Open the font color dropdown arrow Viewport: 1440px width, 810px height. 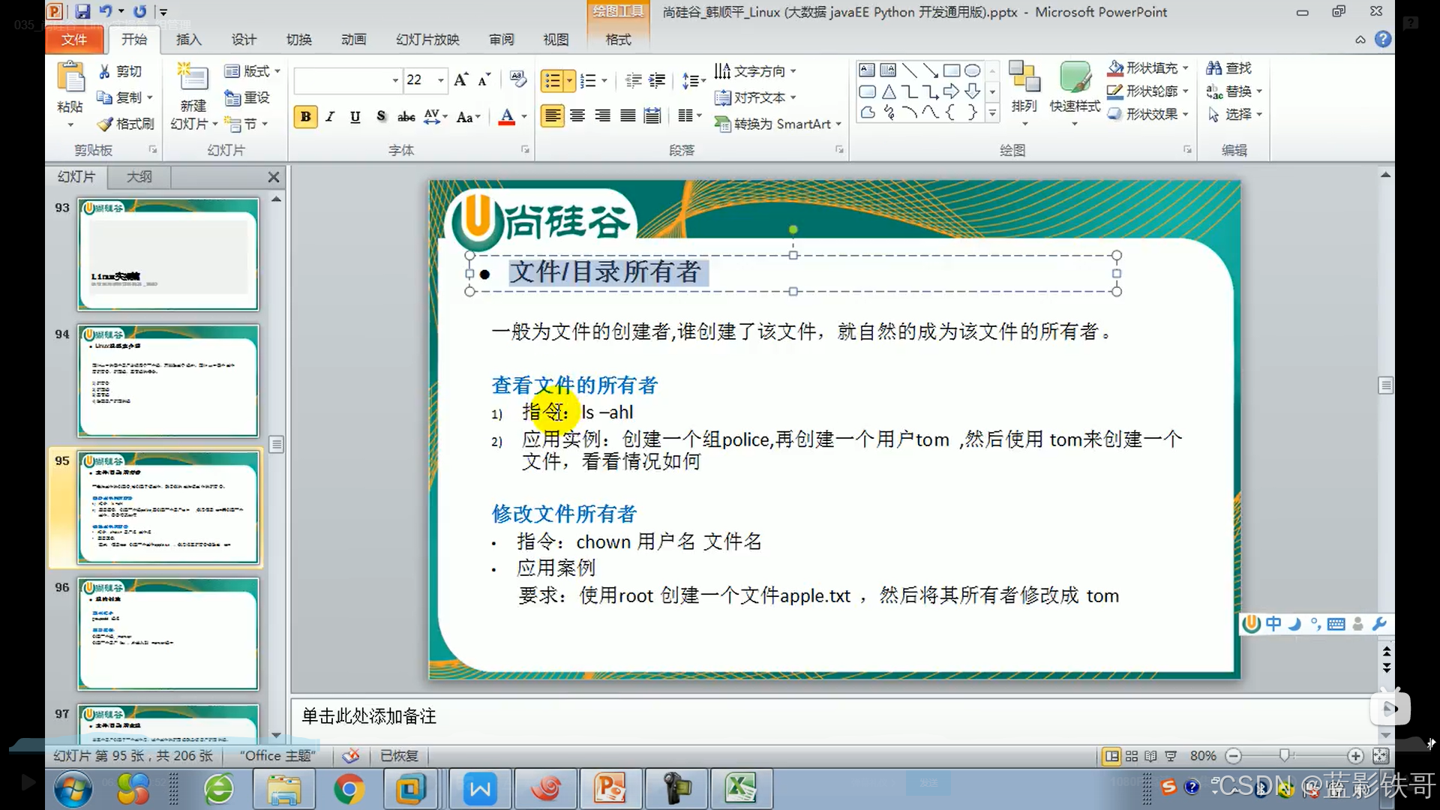coord(524,116)
